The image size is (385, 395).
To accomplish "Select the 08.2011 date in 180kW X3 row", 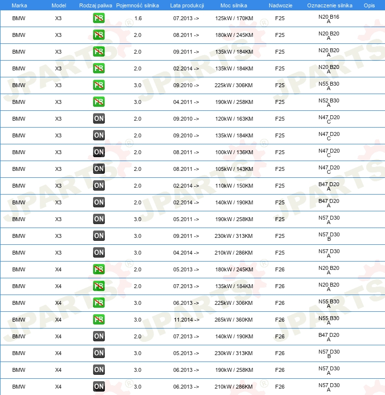I will click(186, 35).
